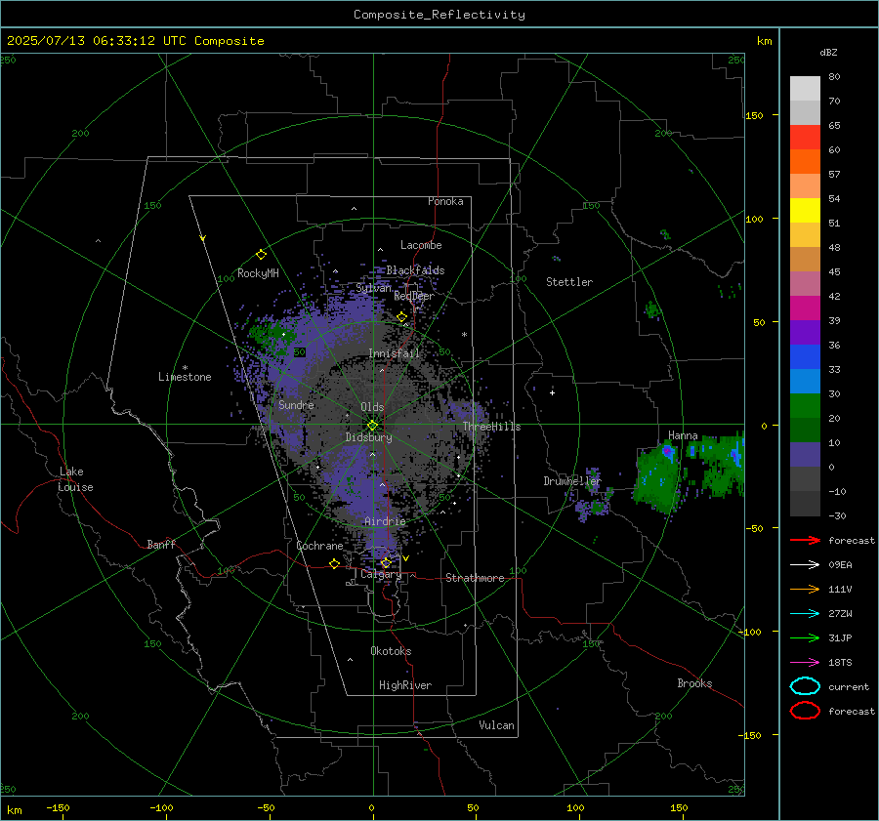The height and width of the screenshot is (821, 879).
Task: Click the green 31JP arrow legend icon
Action: (x=805, y=637)
